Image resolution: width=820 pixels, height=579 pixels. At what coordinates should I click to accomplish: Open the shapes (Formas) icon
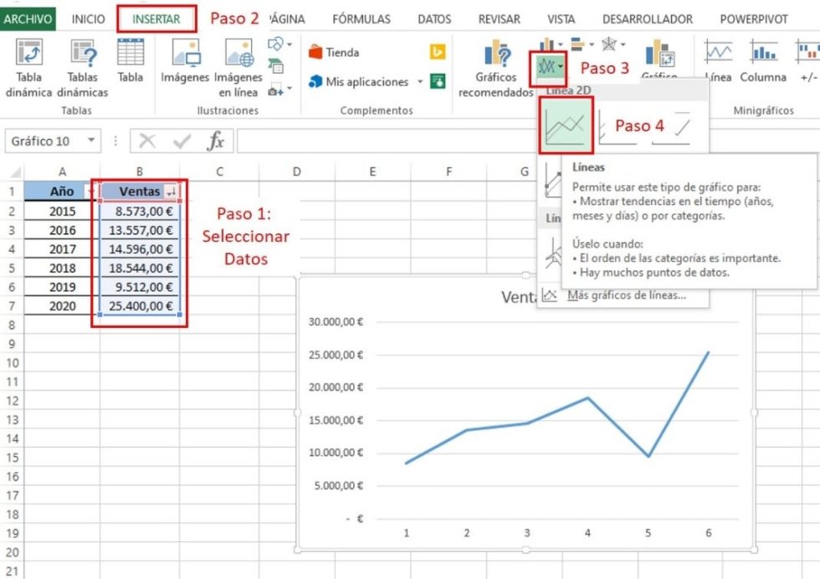275,44
